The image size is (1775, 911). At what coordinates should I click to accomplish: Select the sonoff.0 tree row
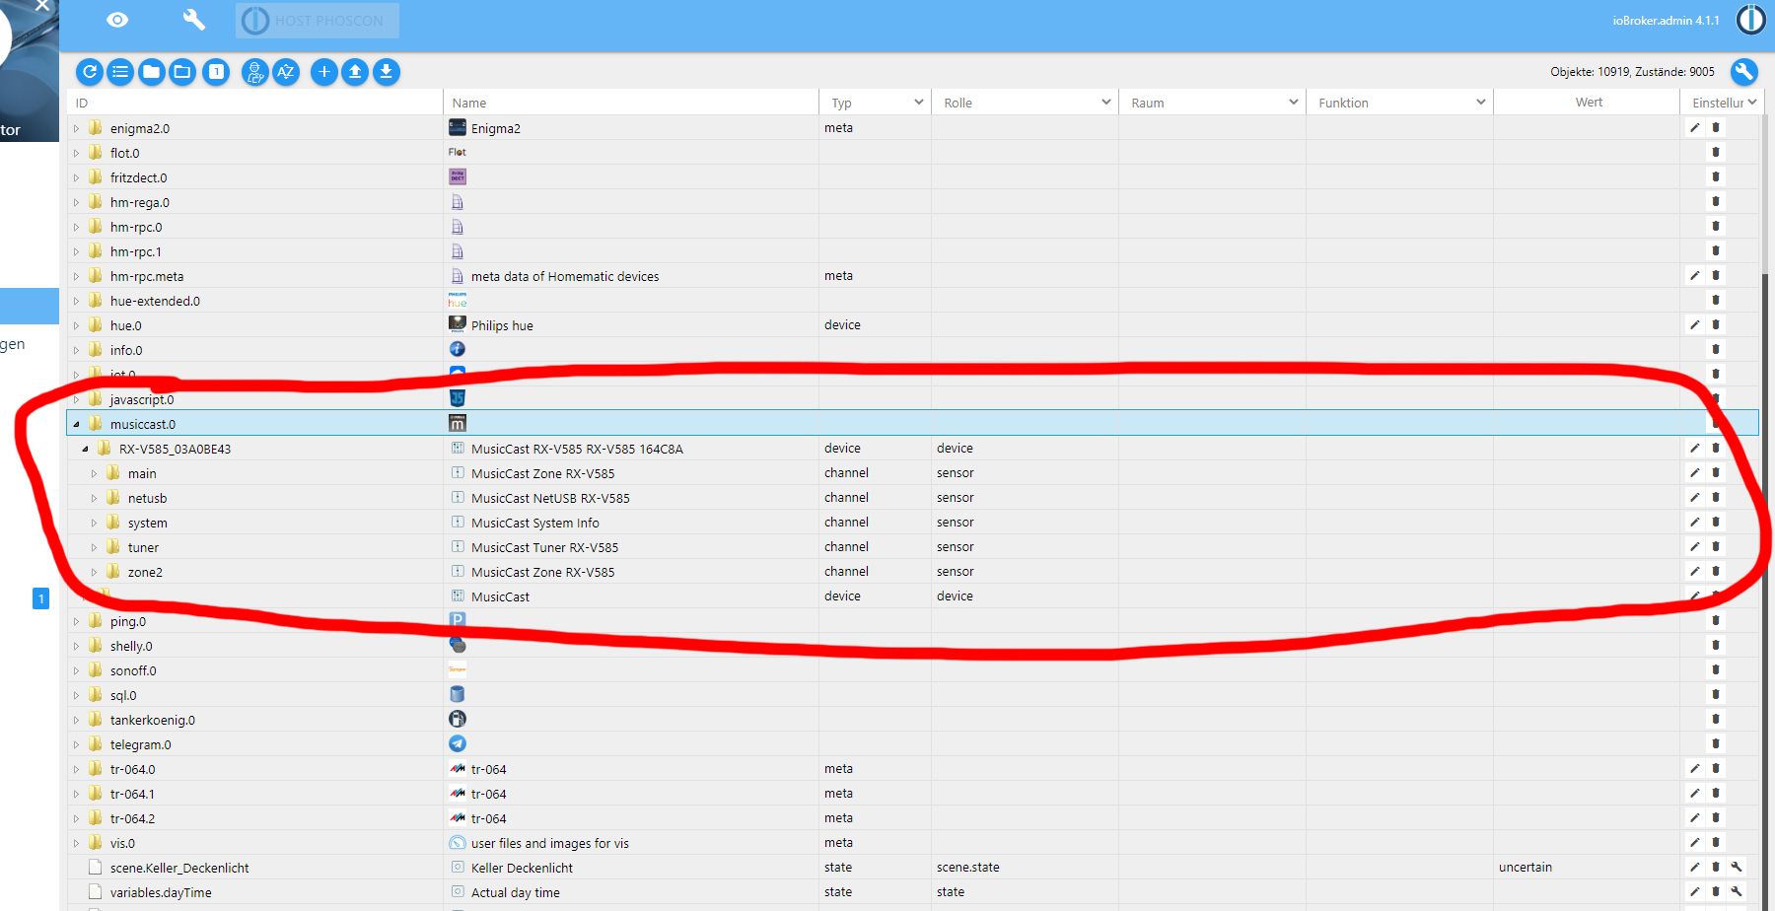click(x=912, y=670)
